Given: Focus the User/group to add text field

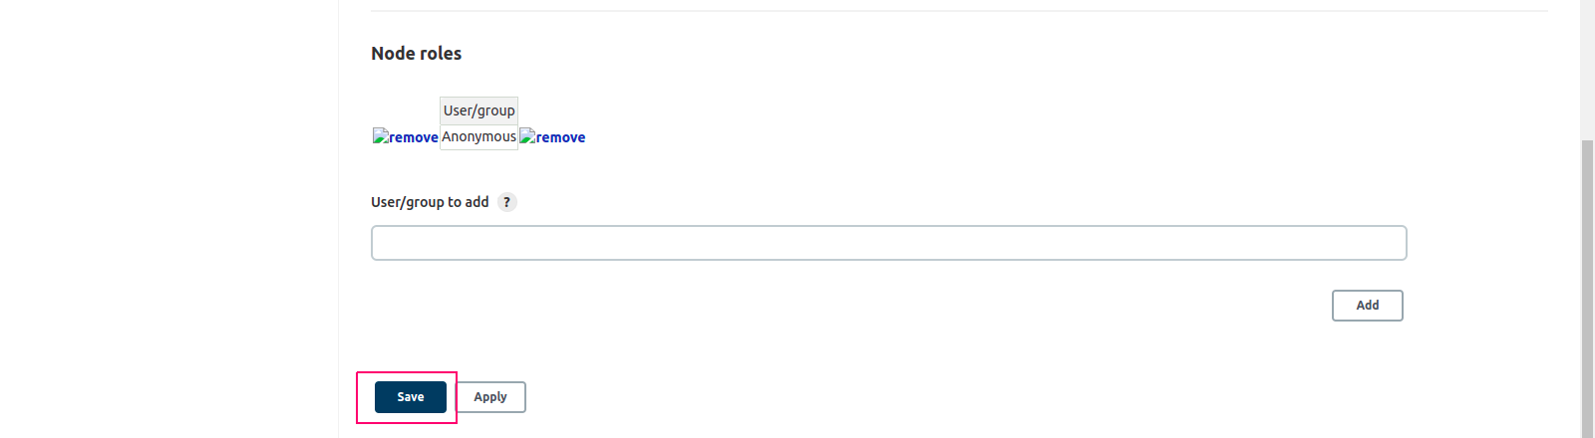Looking at the screenshot, I should click(x=889, y=243).
